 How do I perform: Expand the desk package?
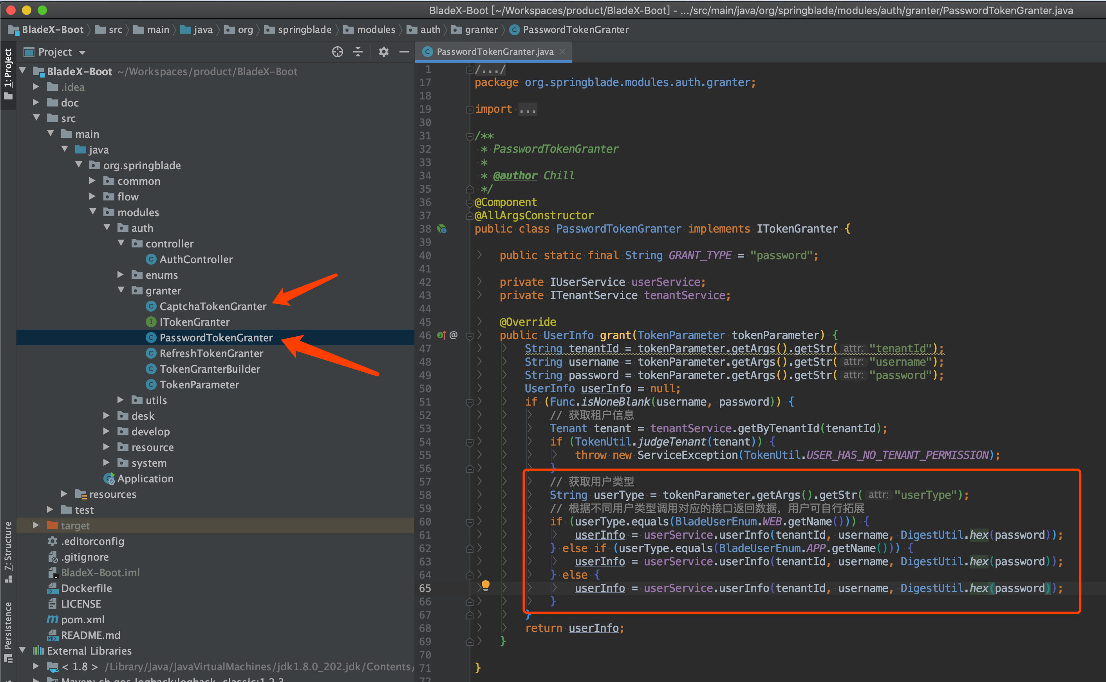pos(107,415)
